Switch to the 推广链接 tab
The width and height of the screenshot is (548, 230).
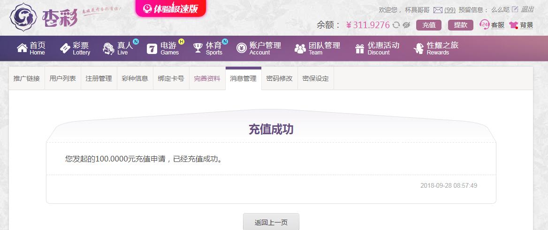tap(27, 78)
